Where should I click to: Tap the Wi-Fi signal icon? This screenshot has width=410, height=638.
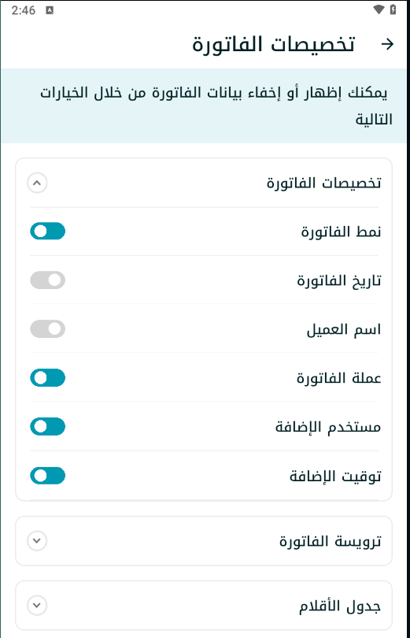tap(379, 9)
